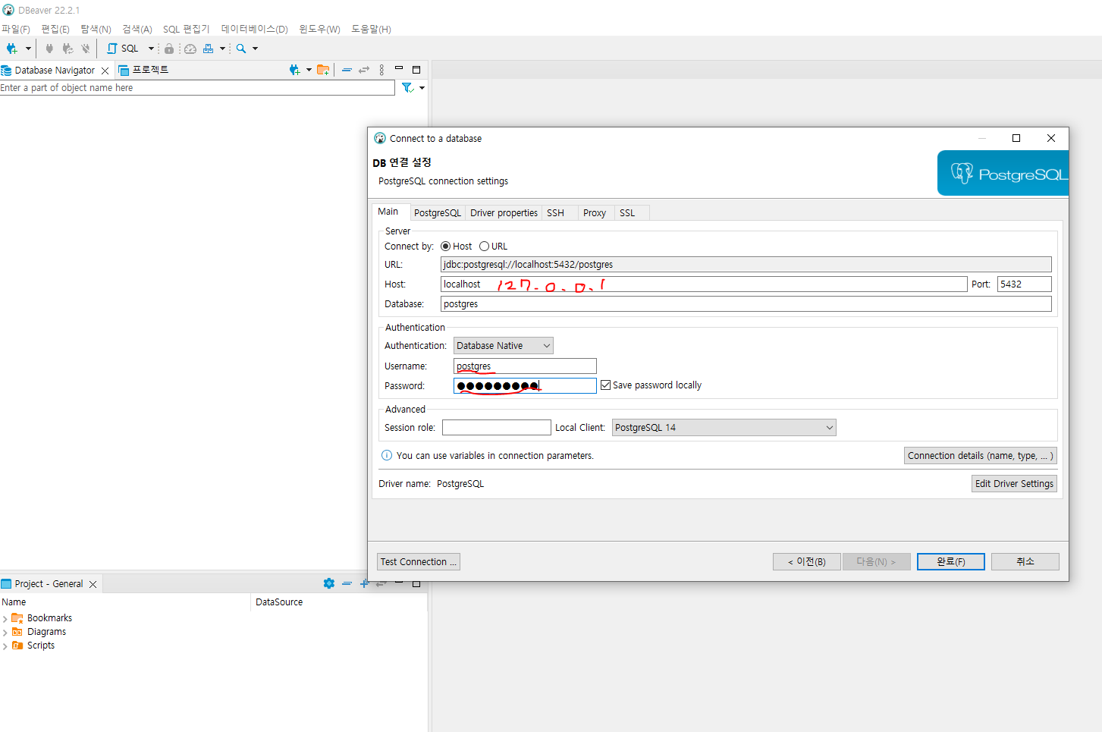
Task: Open view menu three-dots icon in Navigator
Action: pos(381,70)
